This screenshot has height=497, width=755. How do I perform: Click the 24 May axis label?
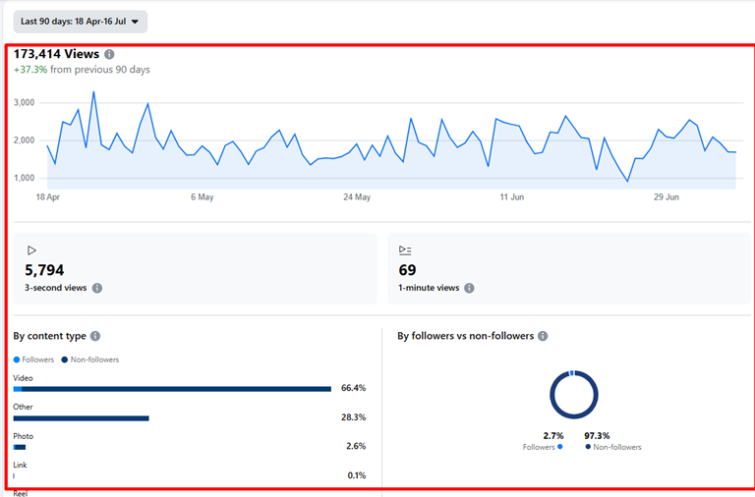click(357, 197)
